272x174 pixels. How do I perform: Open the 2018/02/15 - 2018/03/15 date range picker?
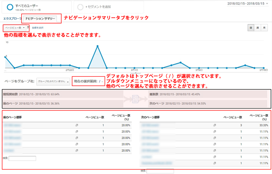tap(248, 4)
